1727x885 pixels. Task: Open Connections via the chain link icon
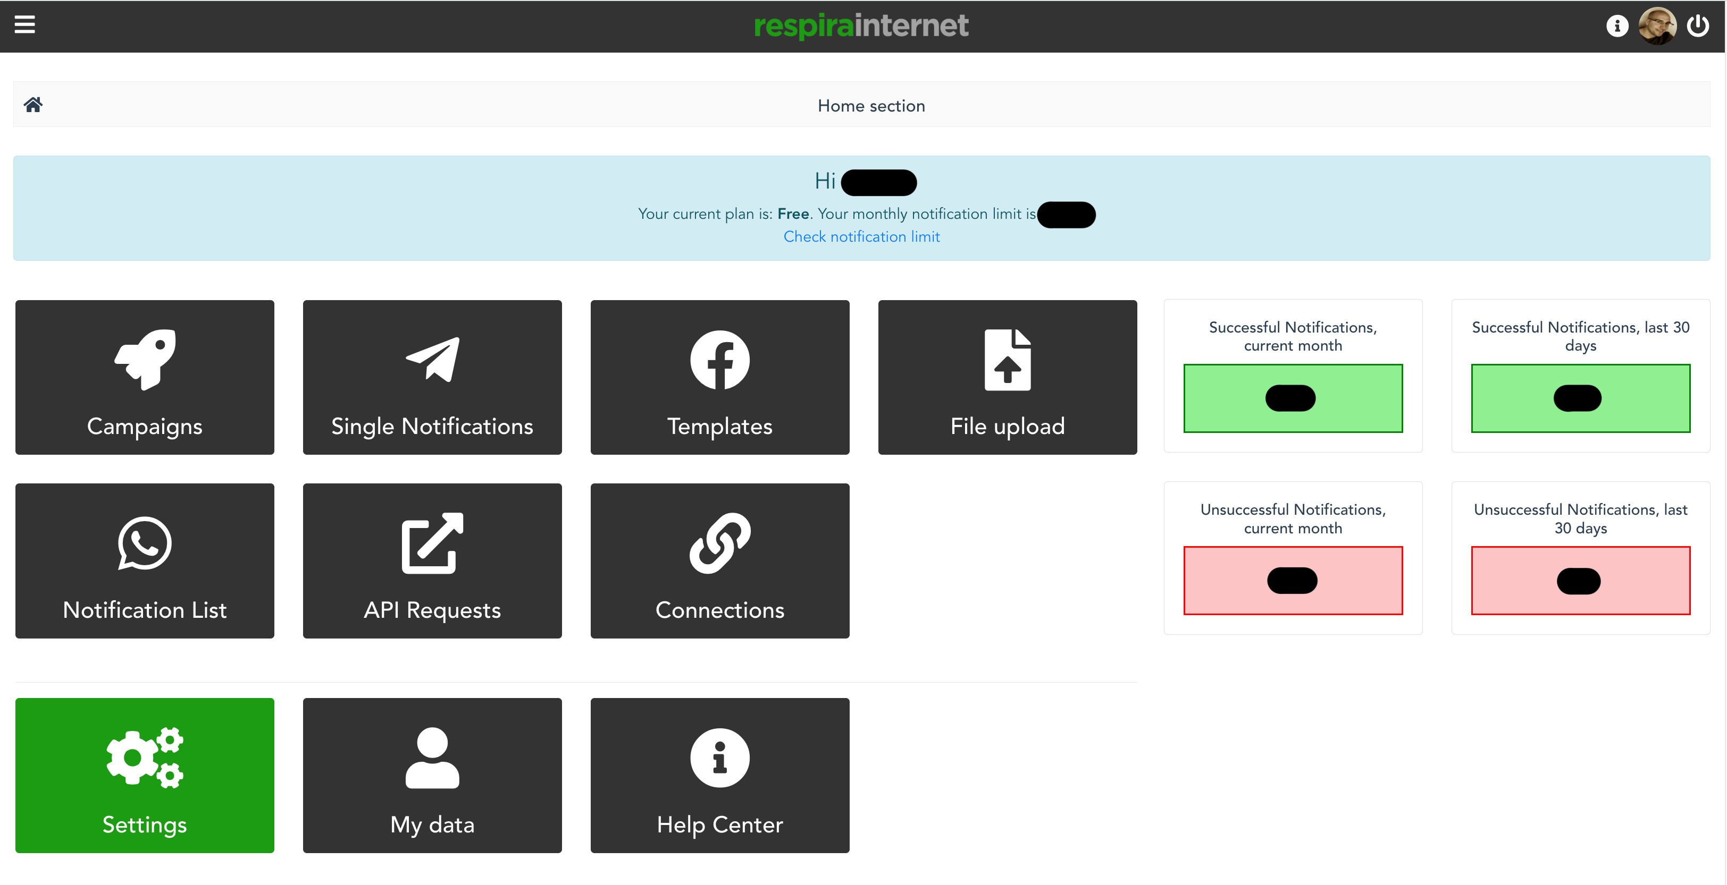(x=719, y=543)
